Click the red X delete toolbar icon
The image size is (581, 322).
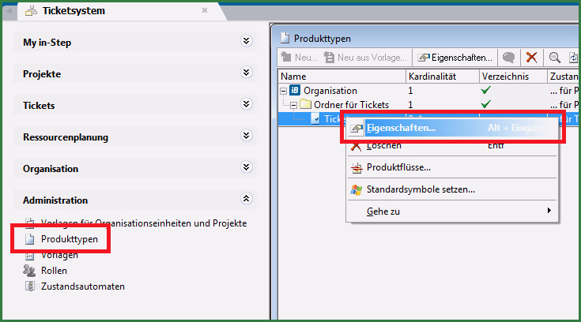point(532,57)
